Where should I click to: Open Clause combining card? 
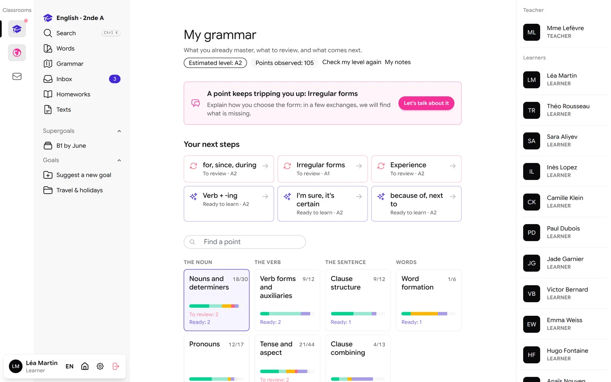pyautogui.click(x=358, y=358)
